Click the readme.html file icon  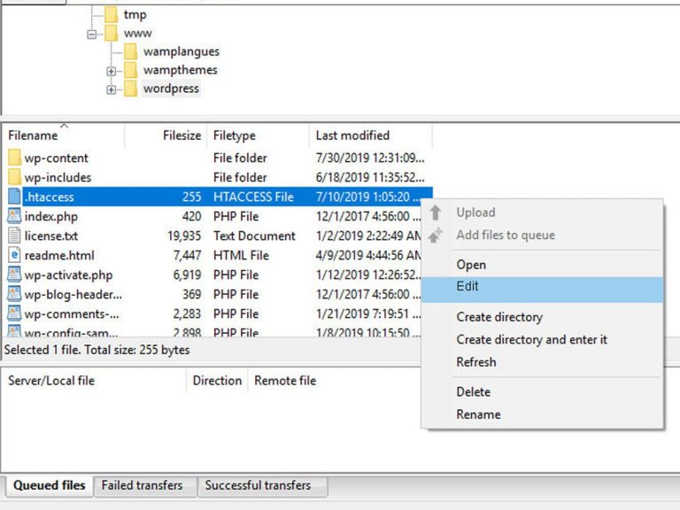pyautogui.click(x=14, y=255)
